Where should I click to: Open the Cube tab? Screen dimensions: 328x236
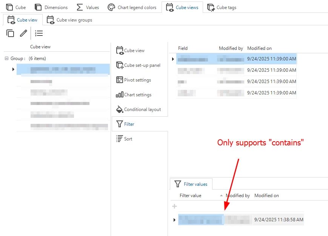tap(16, 7)
